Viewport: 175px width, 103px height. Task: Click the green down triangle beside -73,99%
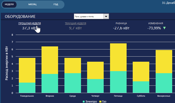click(164, 28)
